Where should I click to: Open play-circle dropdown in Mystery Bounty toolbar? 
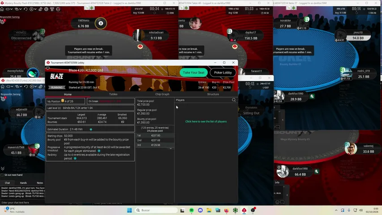33,9
